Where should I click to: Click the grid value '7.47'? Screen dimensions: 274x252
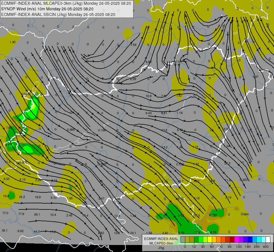click(179, 96)
